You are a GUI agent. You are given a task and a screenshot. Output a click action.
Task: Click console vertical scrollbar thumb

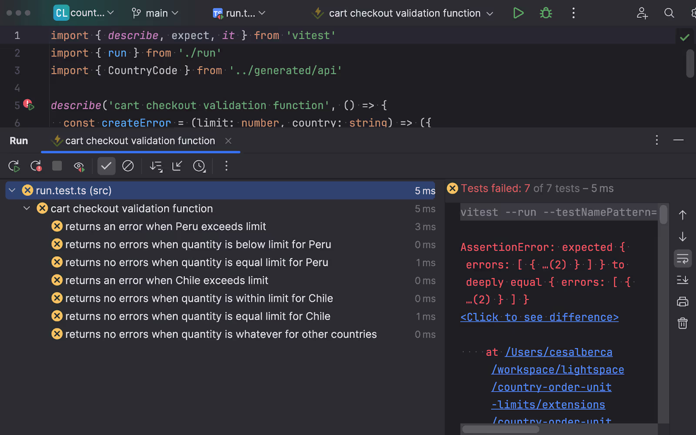663,214
